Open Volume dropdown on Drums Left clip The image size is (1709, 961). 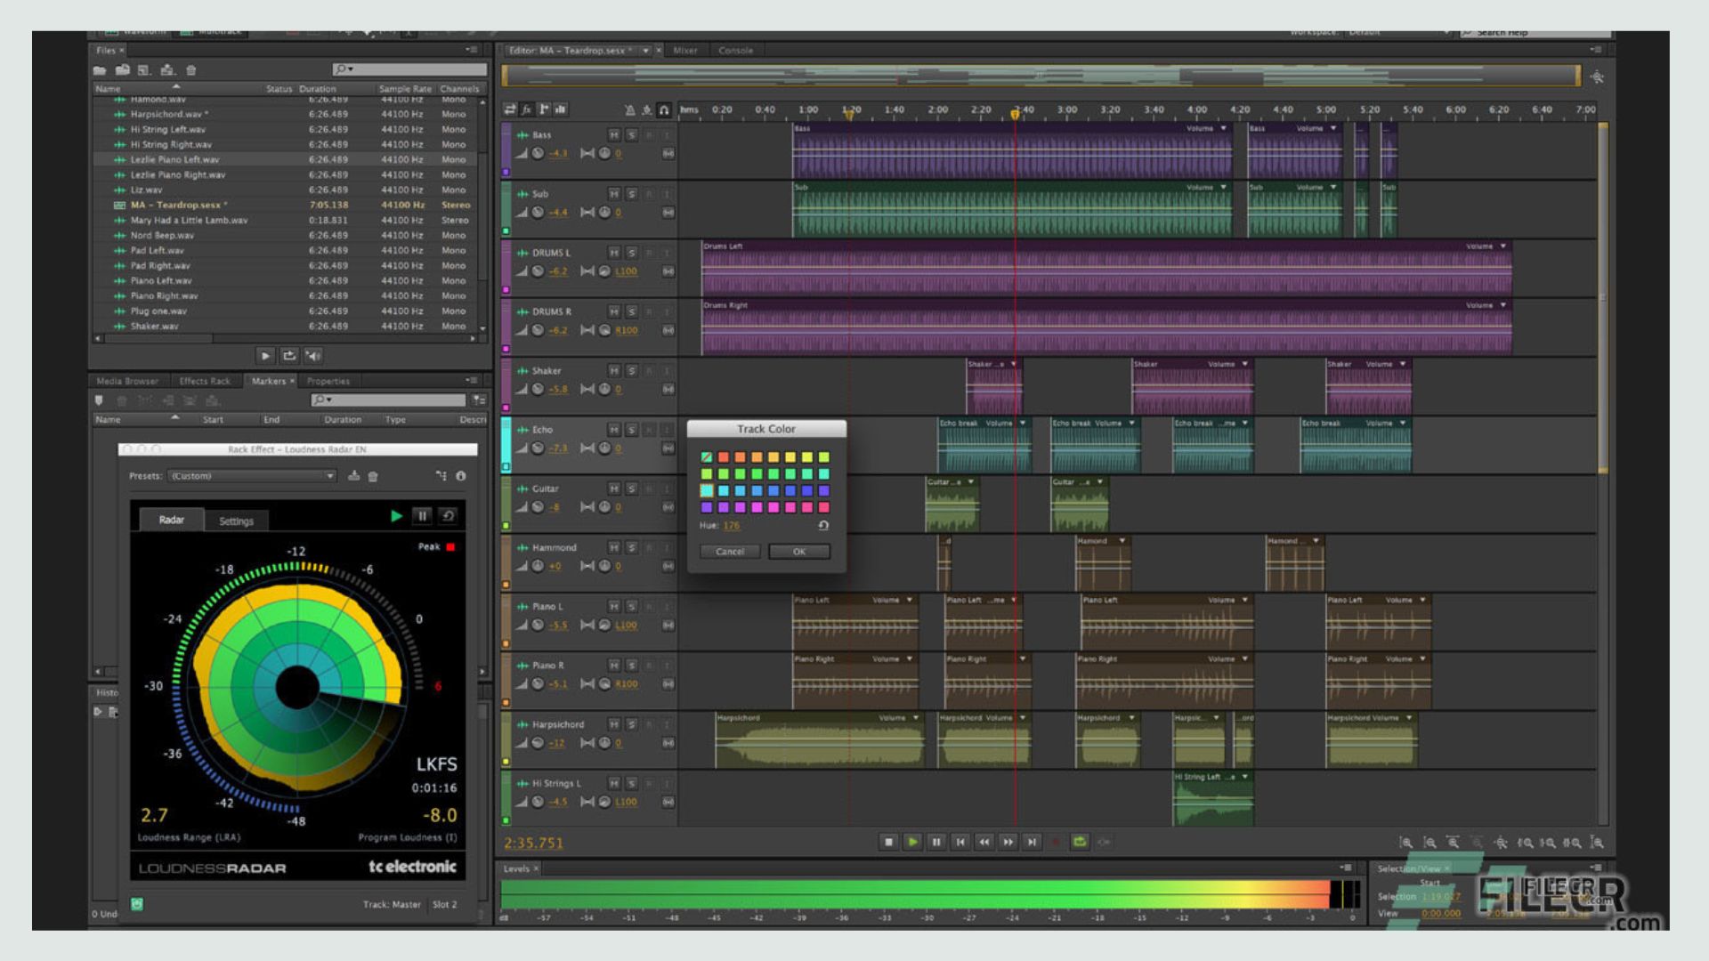[x=1503, y=246]
